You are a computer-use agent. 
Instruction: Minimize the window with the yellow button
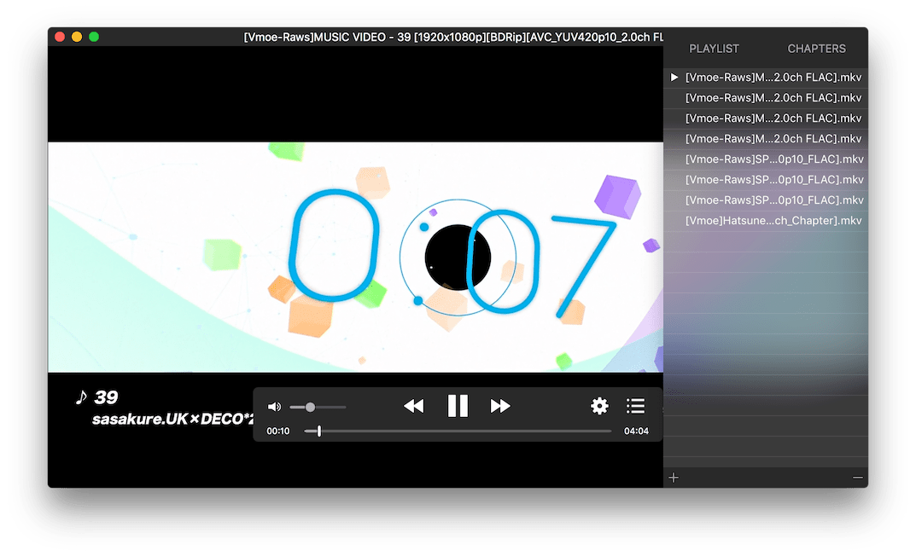point(77,37)
